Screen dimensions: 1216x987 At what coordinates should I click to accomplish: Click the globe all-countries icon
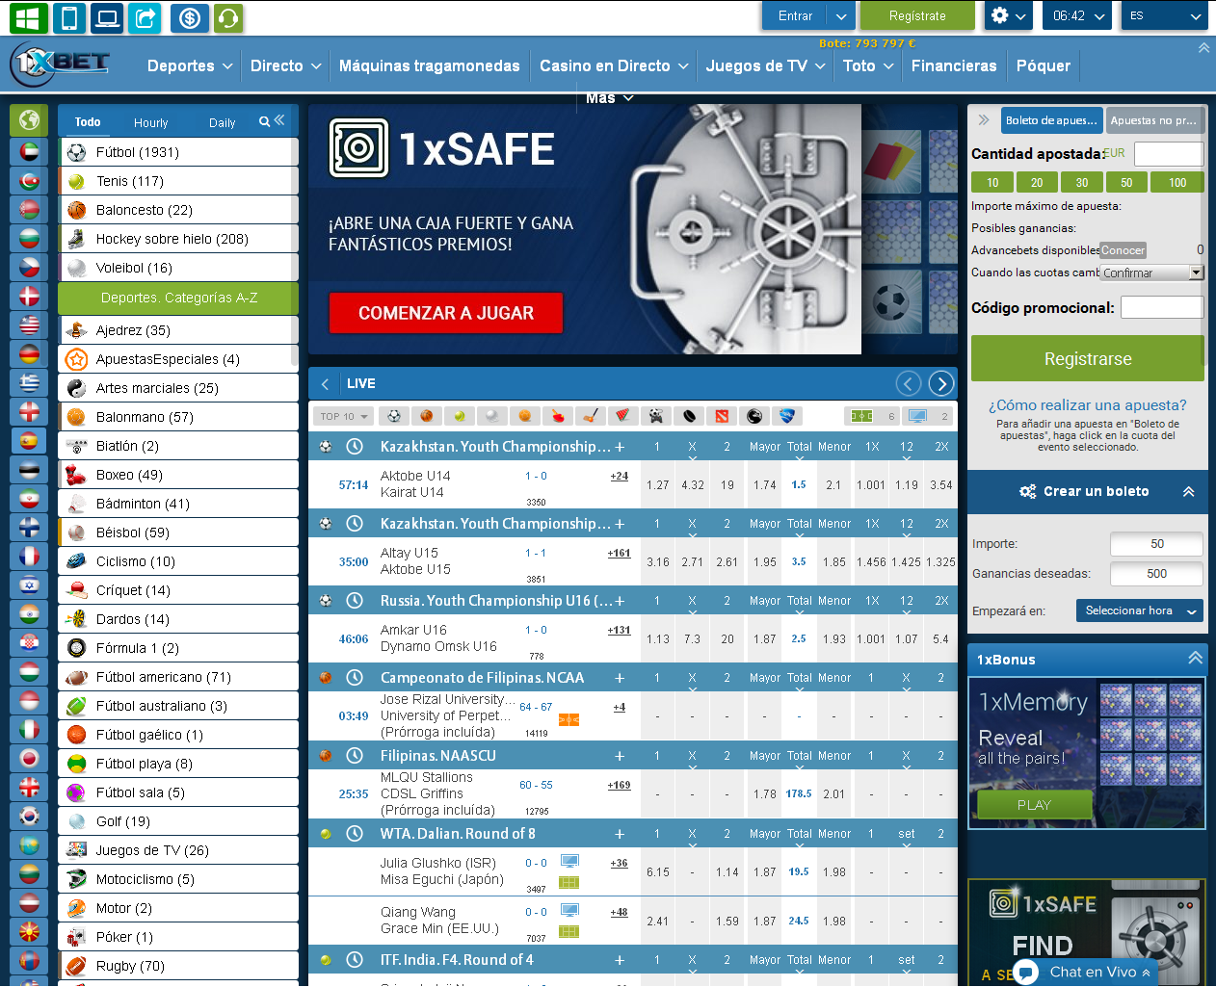tap(29, 119)
